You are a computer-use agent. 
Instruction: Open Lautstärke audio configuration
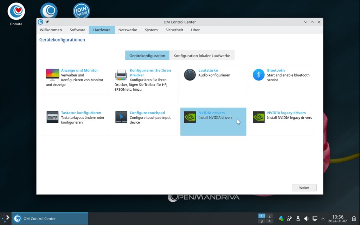(x=213, y=79)
